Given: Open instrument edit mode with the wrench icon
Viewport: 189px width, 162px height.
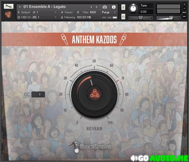Looking at the screenshot, I should 9,6.
